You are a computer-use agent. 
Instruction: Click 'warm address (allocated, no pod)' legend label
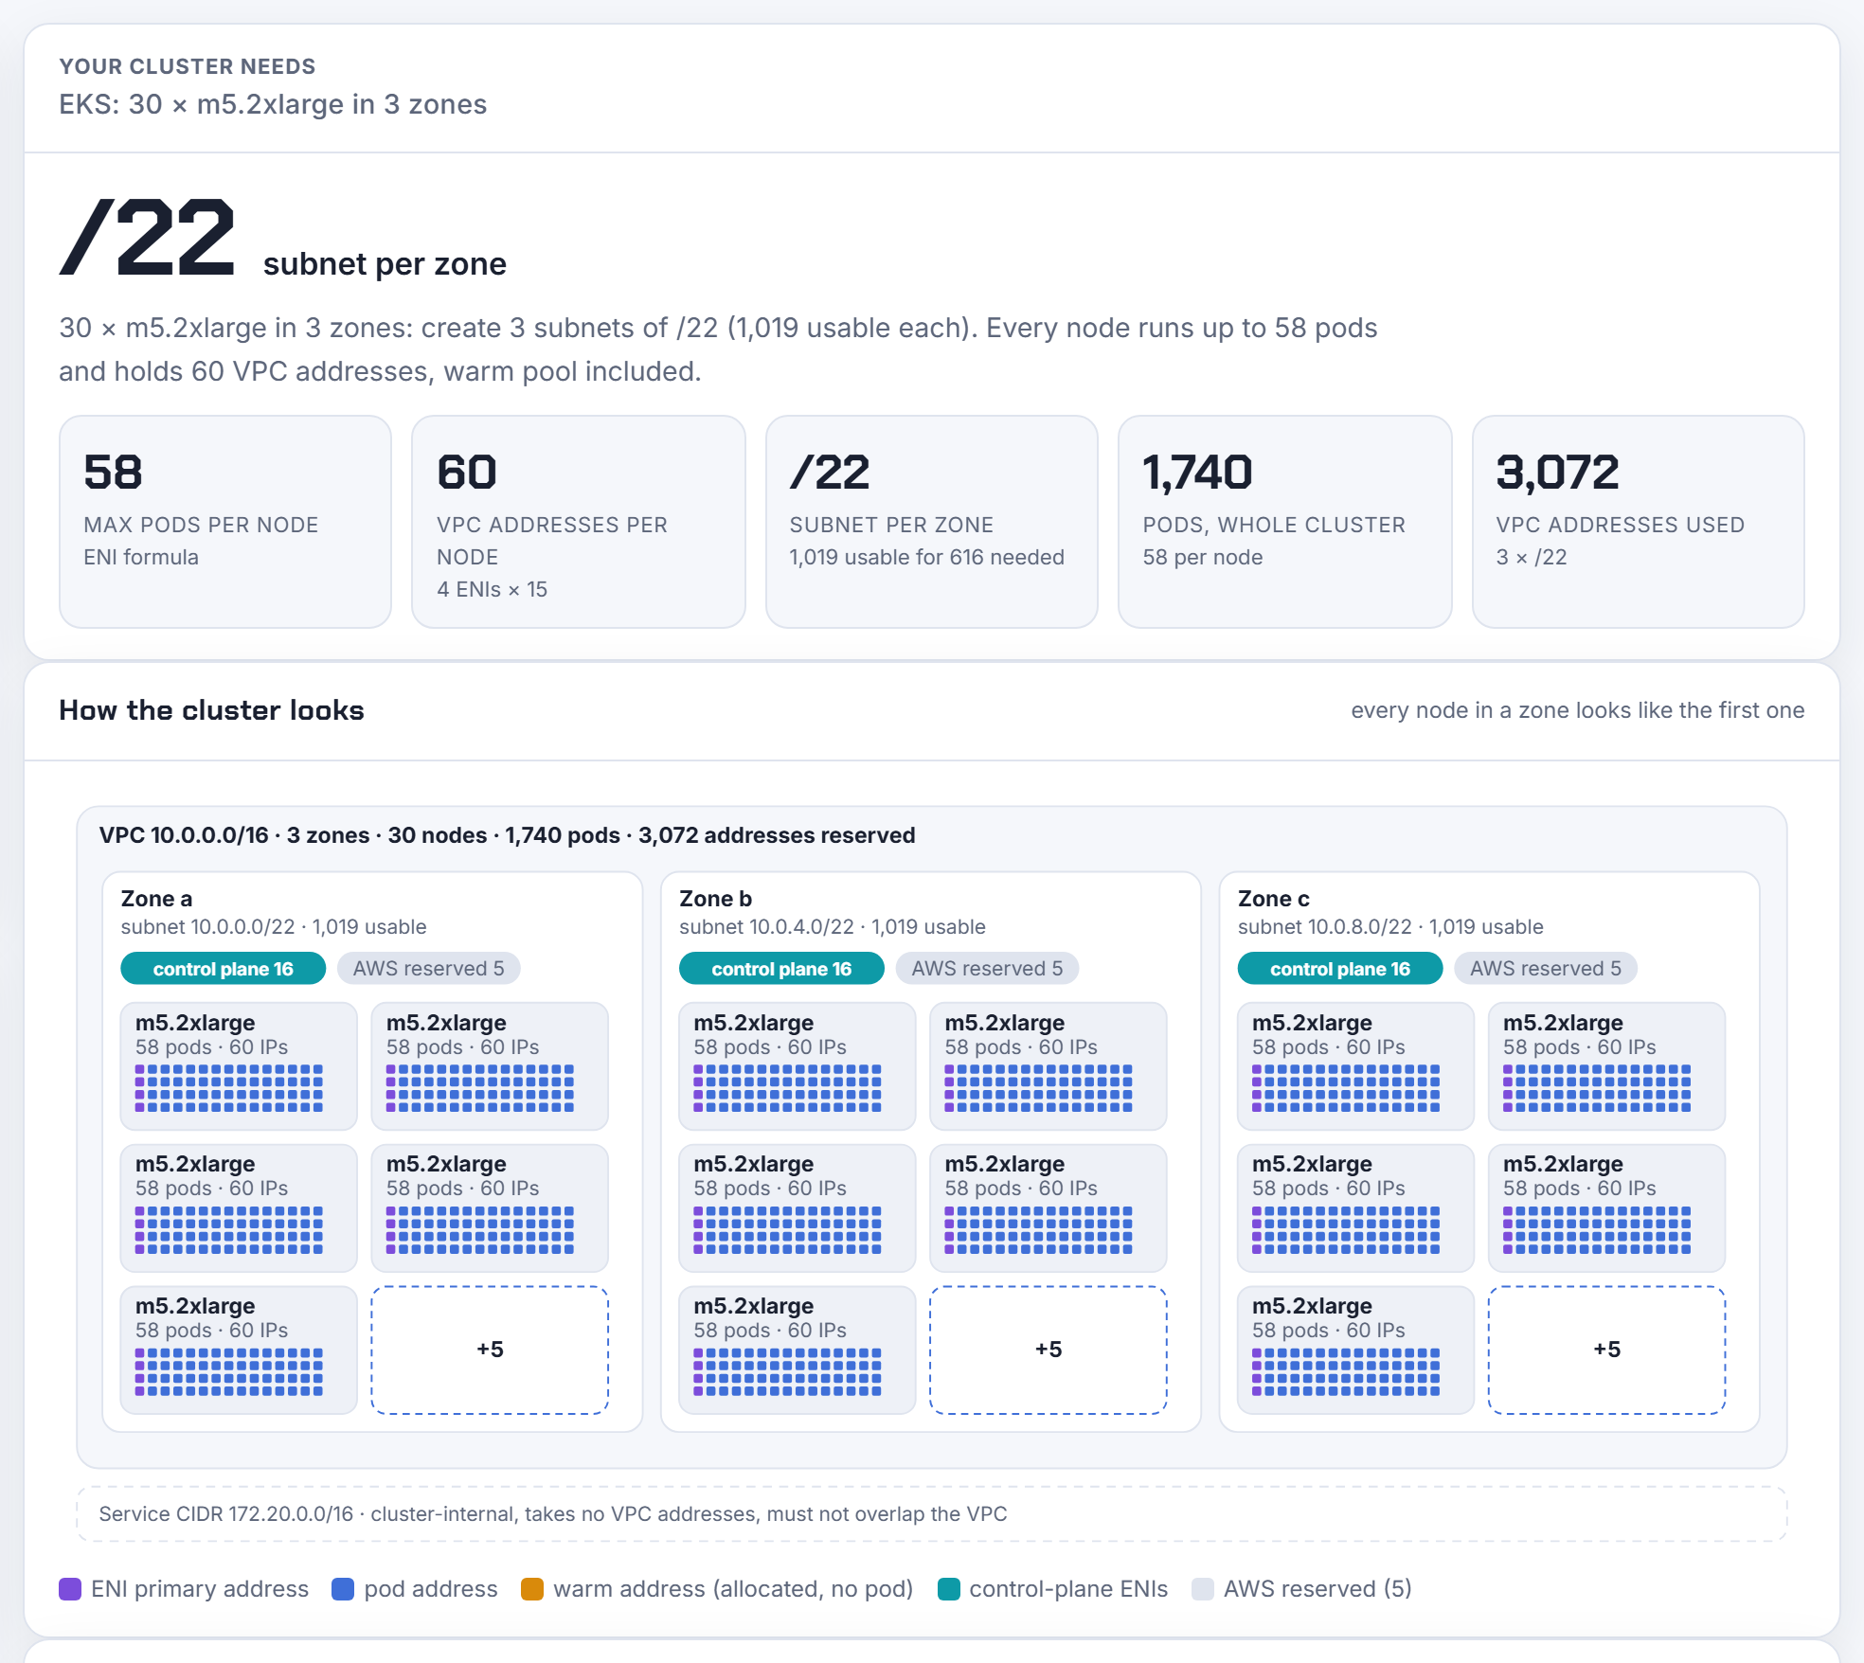733,1589
